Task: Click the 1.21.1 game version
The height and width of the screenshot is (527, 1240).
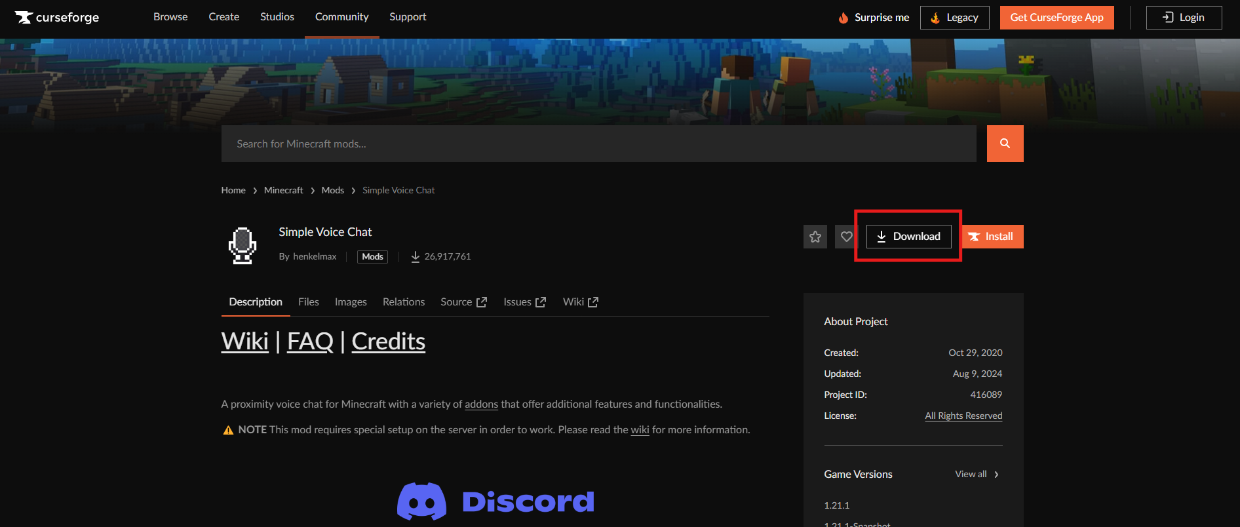Action: coord(837,505)
